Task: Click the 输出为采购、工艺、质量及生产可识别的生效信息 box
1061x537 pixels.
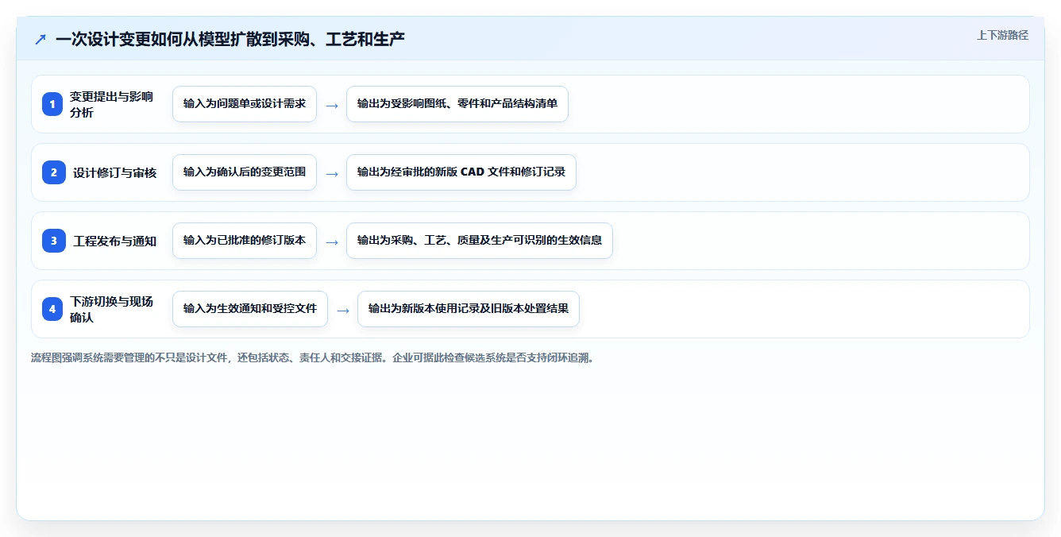Action: (480, 241)
